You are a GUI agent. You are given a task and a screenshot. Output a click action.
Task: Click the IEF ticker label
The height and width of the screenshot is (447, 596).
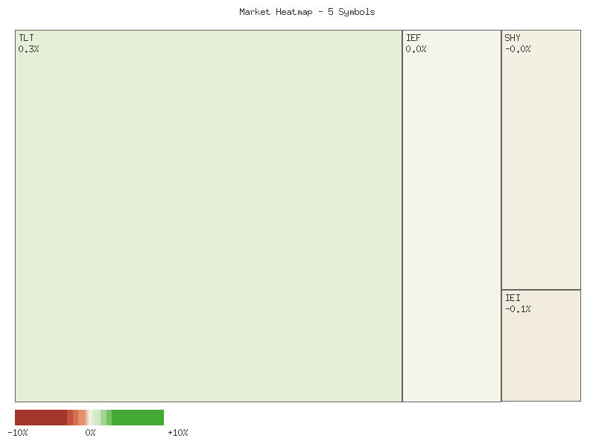click(413, 37)
